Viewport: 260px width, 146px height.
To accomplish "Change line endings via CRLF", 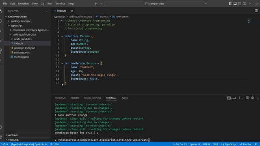I will tap(215, 144).
